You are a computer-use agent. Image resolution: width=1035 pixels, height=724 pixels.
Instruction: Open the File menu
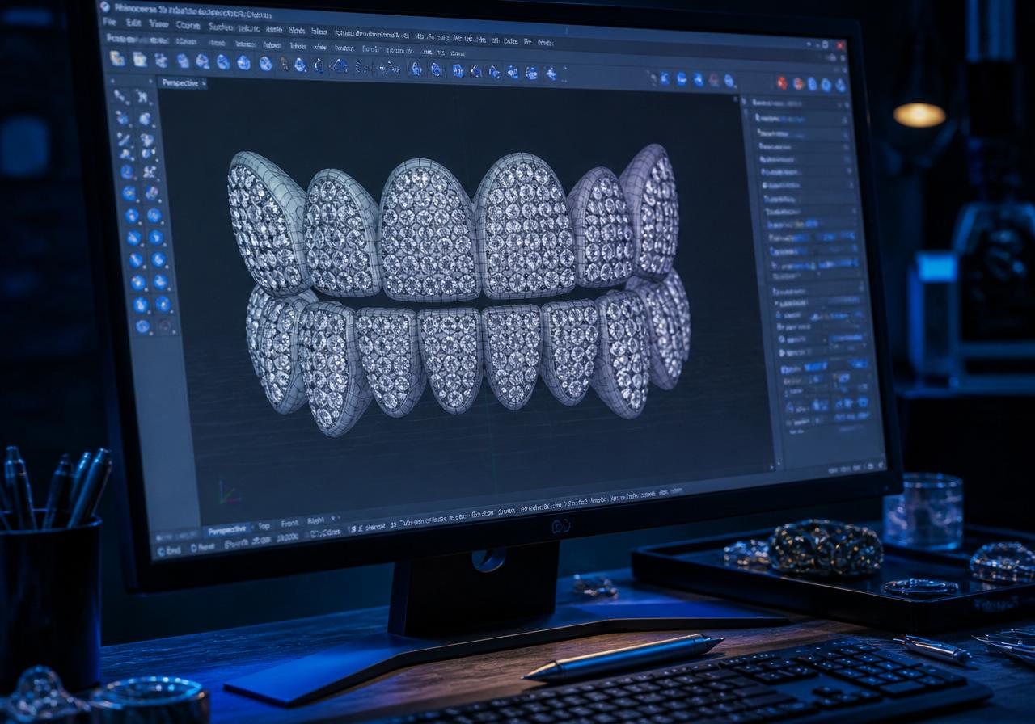(109, 22)
